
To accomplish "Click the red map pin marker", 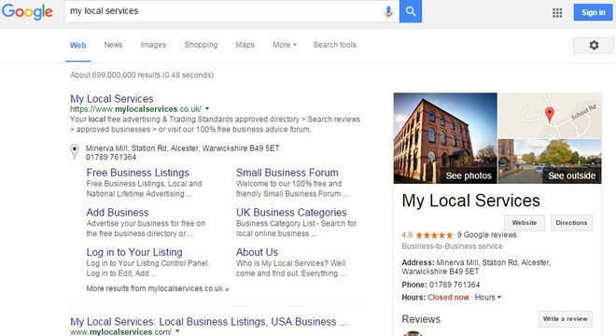I will 550,115.
